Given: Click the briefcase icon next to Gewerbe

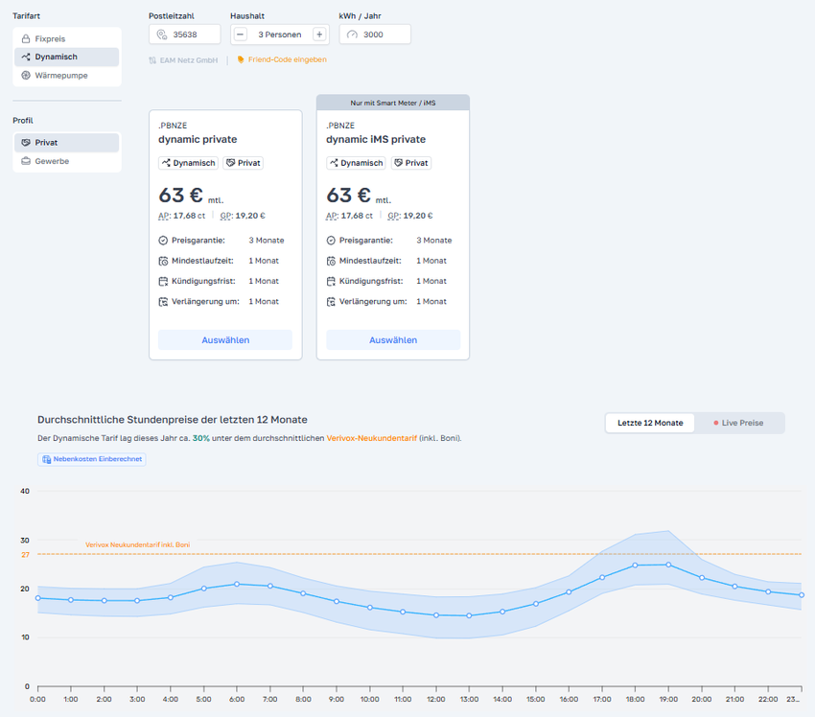Looking at the screenshot, I should coord(26,162).
